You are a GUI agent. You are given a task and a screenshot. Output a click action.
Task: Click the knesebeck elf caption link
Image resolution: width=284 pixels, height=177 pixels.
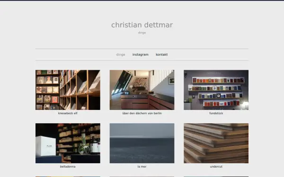tap(68, 113)
